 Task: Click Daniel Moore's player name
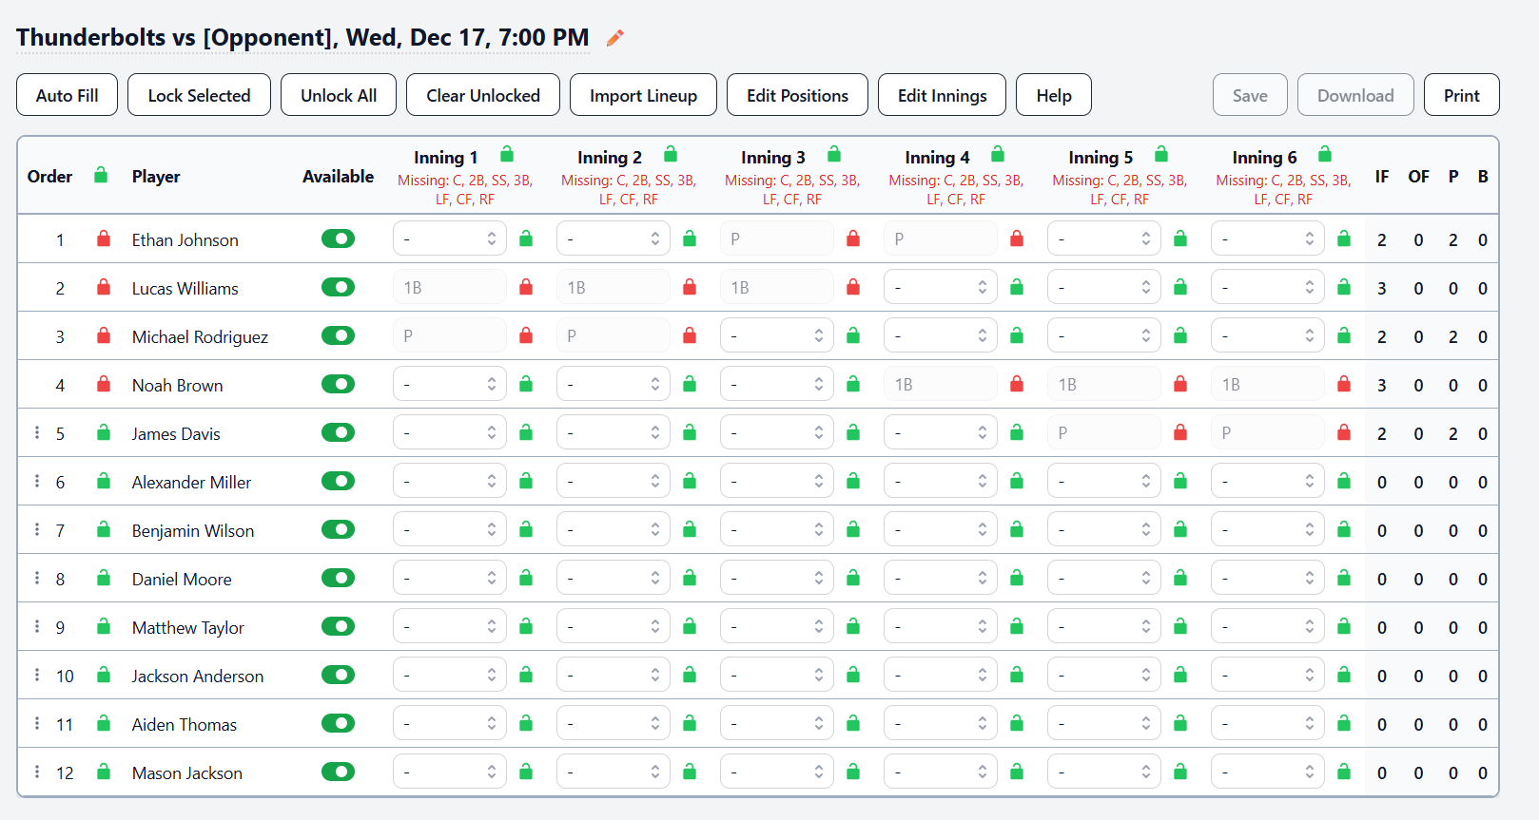click(x=182, y=580)
